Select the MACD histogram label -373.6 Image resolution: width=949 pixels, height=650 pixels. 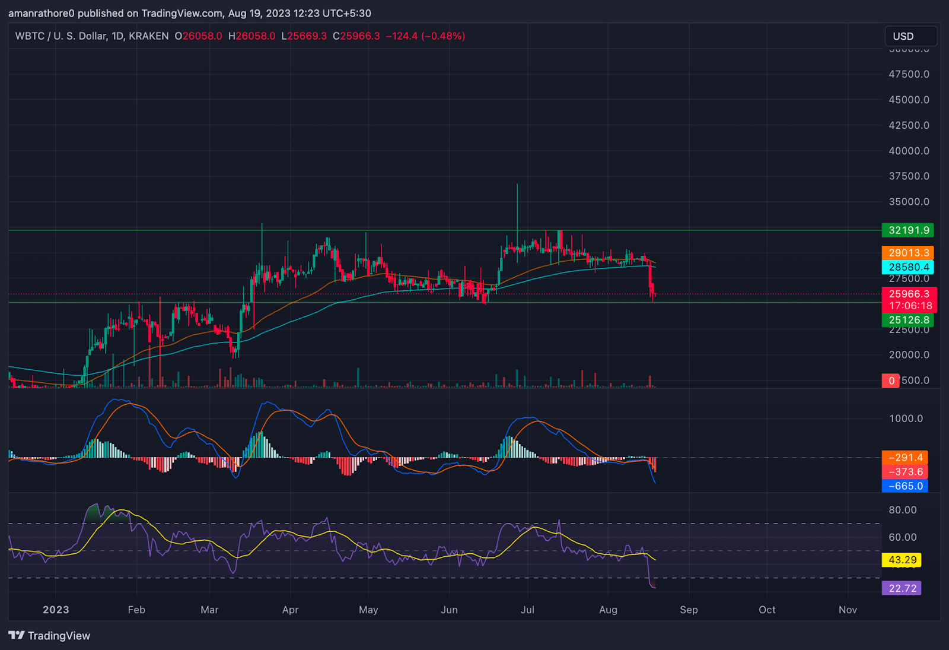(x=905, y=472)
